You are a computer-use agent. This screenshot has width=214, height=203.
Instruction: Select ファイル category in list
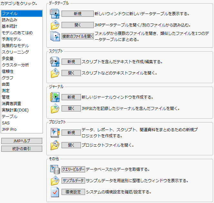coord(22,14)
